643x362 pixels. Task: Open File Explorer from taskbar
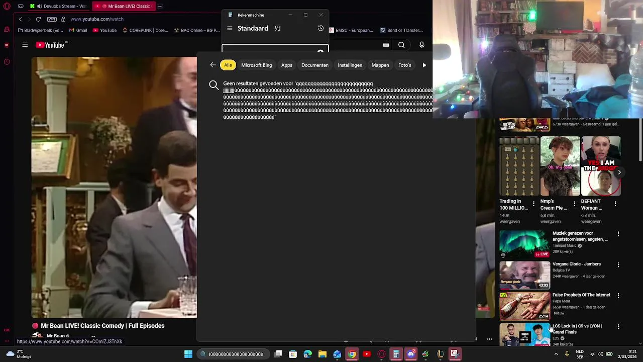point(323,354)
